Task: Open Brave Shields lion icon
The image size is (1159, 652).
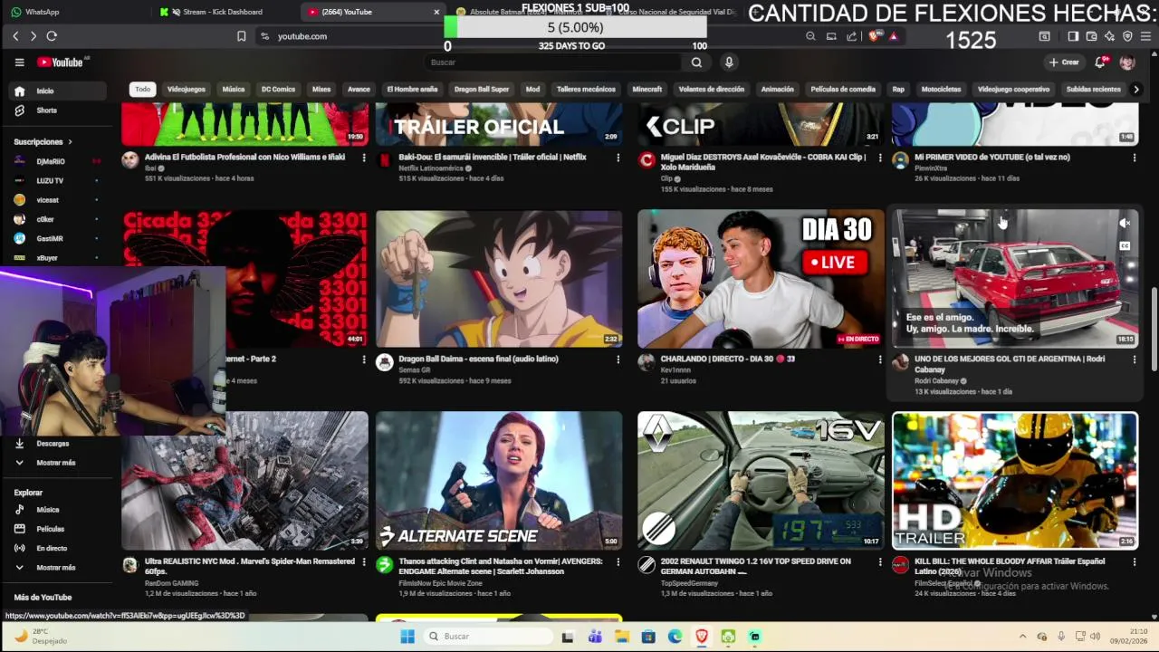Action: coord(875,36)
